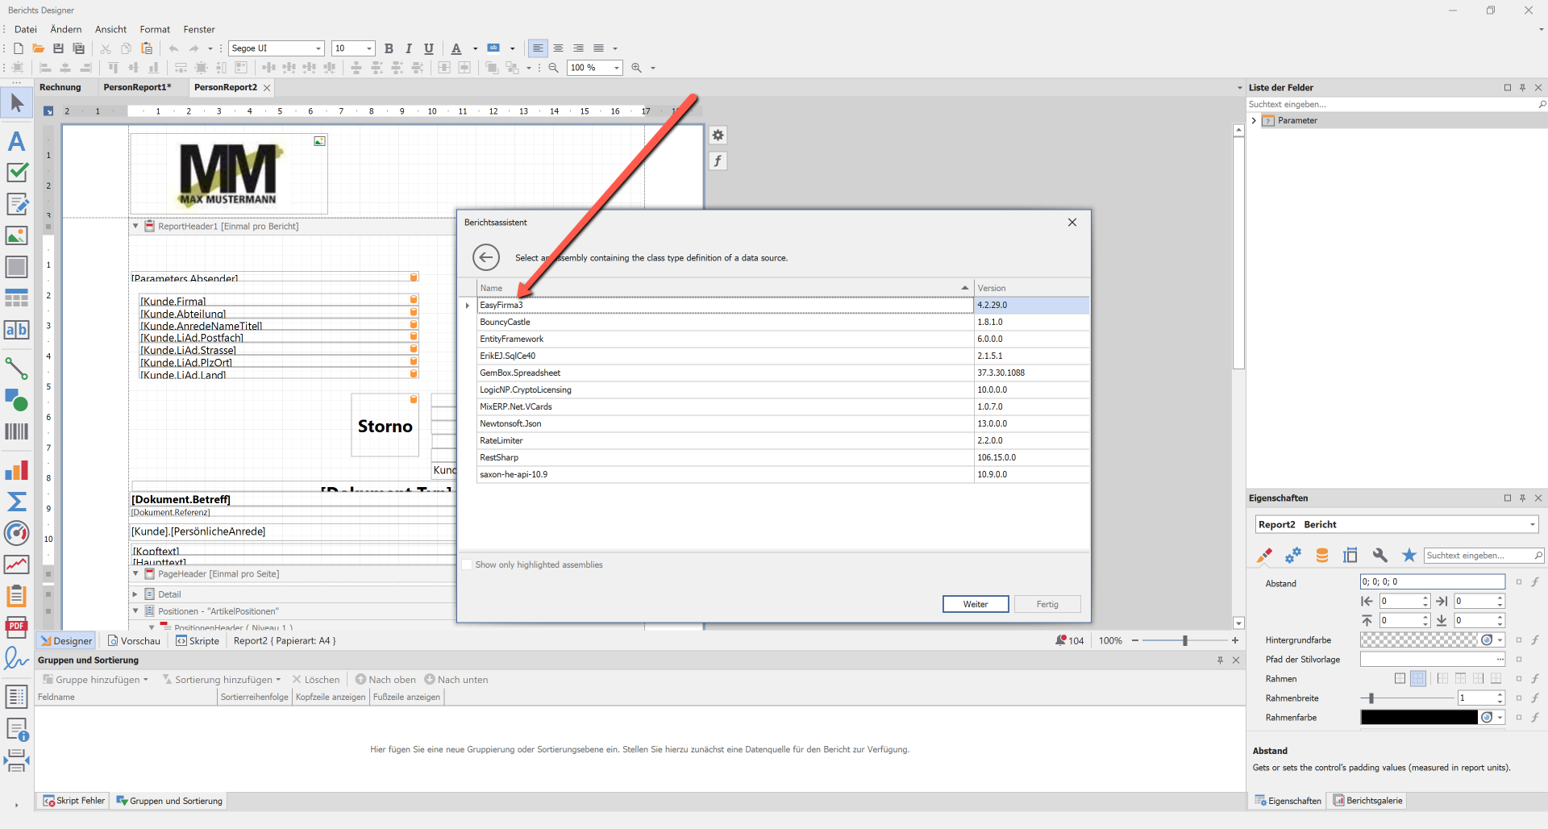This screenshot has width=1548, height=829.
Task: Toggle Underline formatting
Action: click(x=429, y=48)
